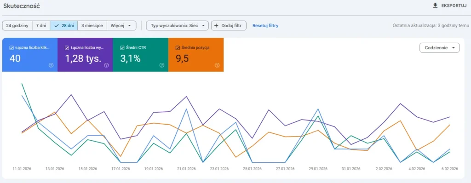Screen dimensions: 471x183
Task: Click the 19.01.2026 axis date label
Action: point(153,169)
